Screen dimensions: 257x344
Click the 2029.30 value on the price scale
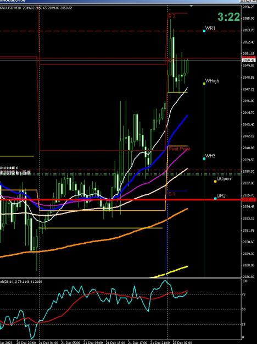[x=248, y=254]
